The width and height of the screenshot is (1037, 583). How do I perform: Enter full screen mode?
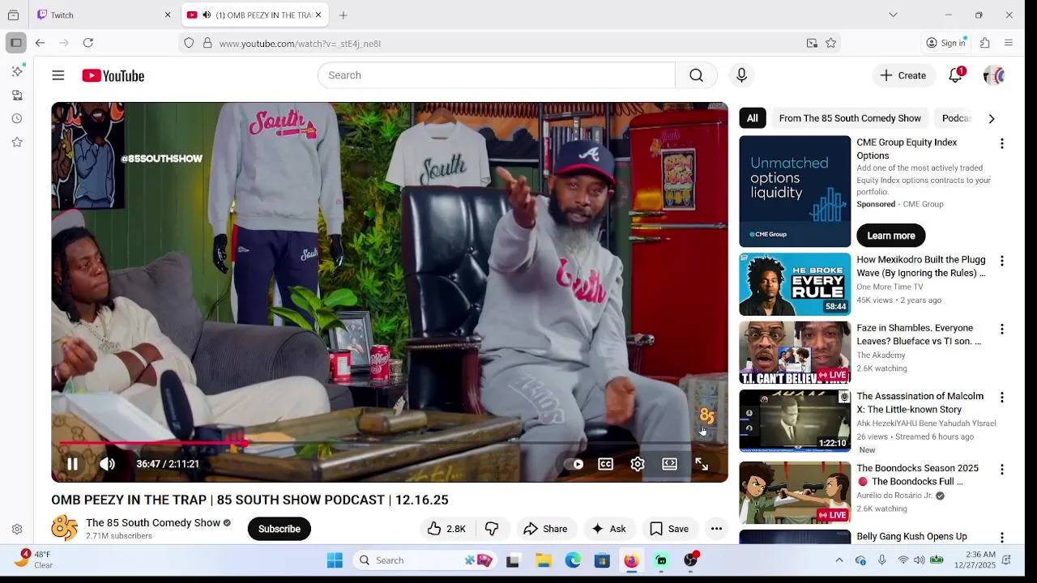click(702, 464)
